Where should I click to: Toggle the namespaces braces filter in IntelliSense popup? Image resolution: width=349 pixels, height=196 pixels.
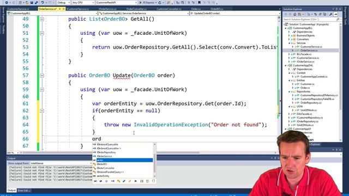(142, 181)
